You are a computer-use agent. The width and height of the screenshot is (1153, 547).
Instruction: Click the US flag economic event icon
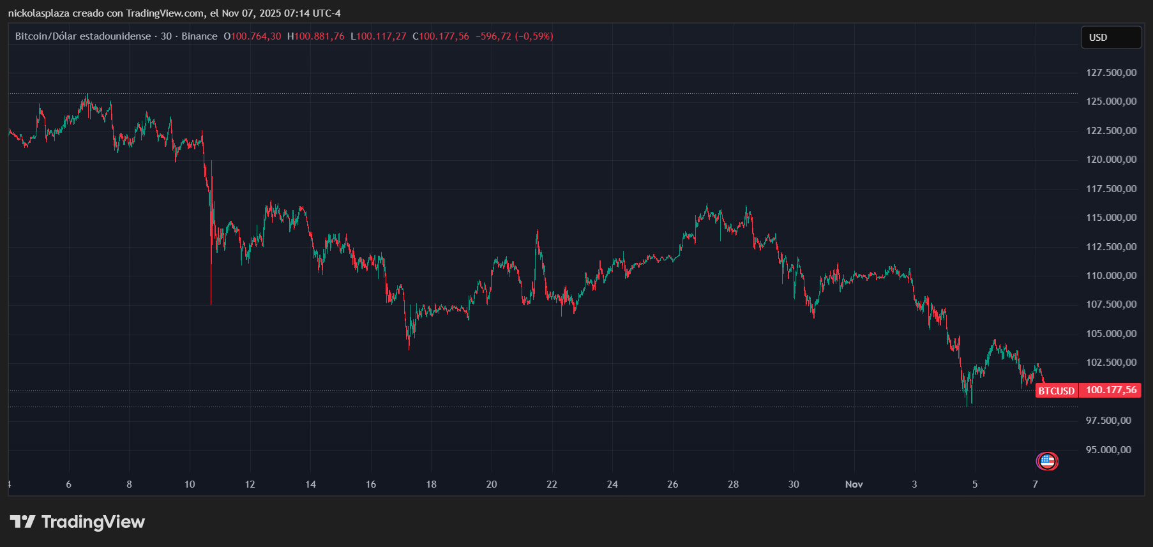1047,461
